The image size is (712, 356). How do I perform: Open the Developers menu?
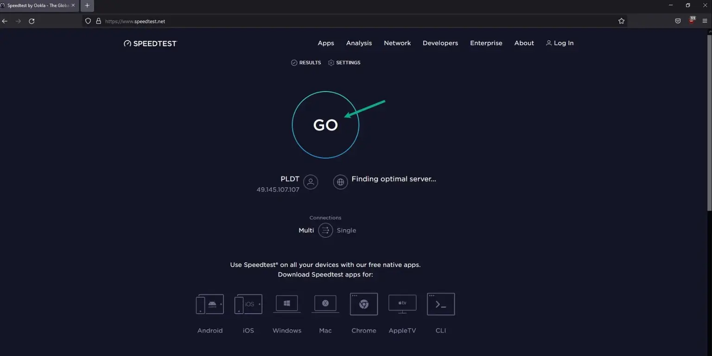click(440, 43)
